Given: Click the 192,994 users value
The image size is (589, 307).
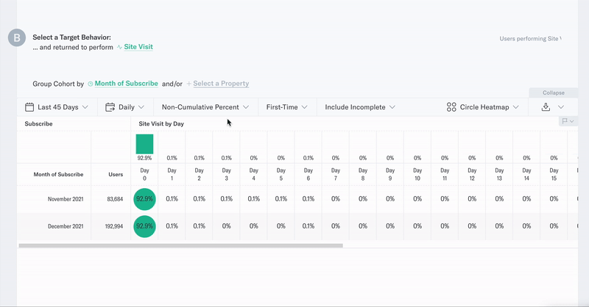Looking at the screenshot, I should coord(114,226).
